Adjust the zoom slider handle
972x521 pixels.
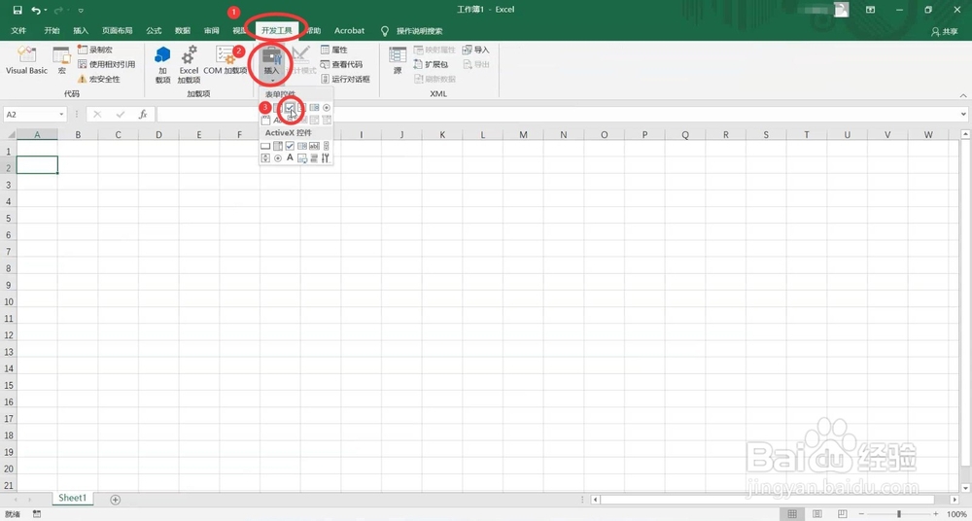[899, 514]
